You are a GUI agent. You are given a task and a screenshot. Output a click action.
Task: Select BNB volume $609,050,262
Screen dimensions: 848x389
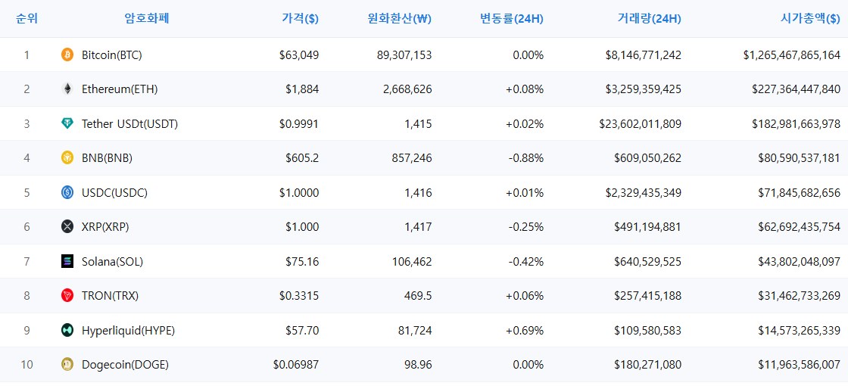coord(648,158)
